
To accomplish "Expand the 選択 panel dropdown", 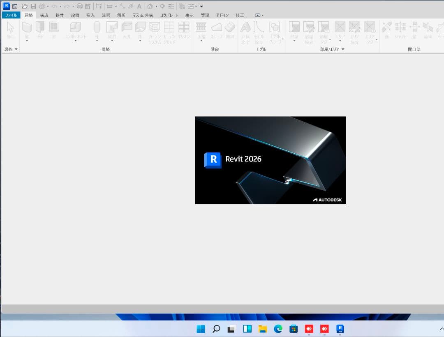I will coord(16,49).
